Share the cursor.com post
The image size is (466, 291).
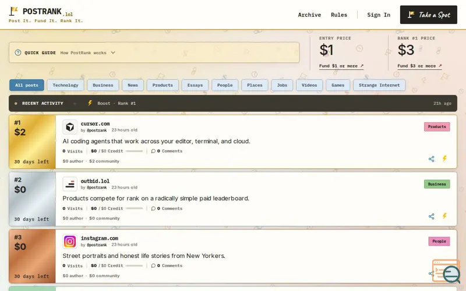pyautogui.click(x=432, y=159)
